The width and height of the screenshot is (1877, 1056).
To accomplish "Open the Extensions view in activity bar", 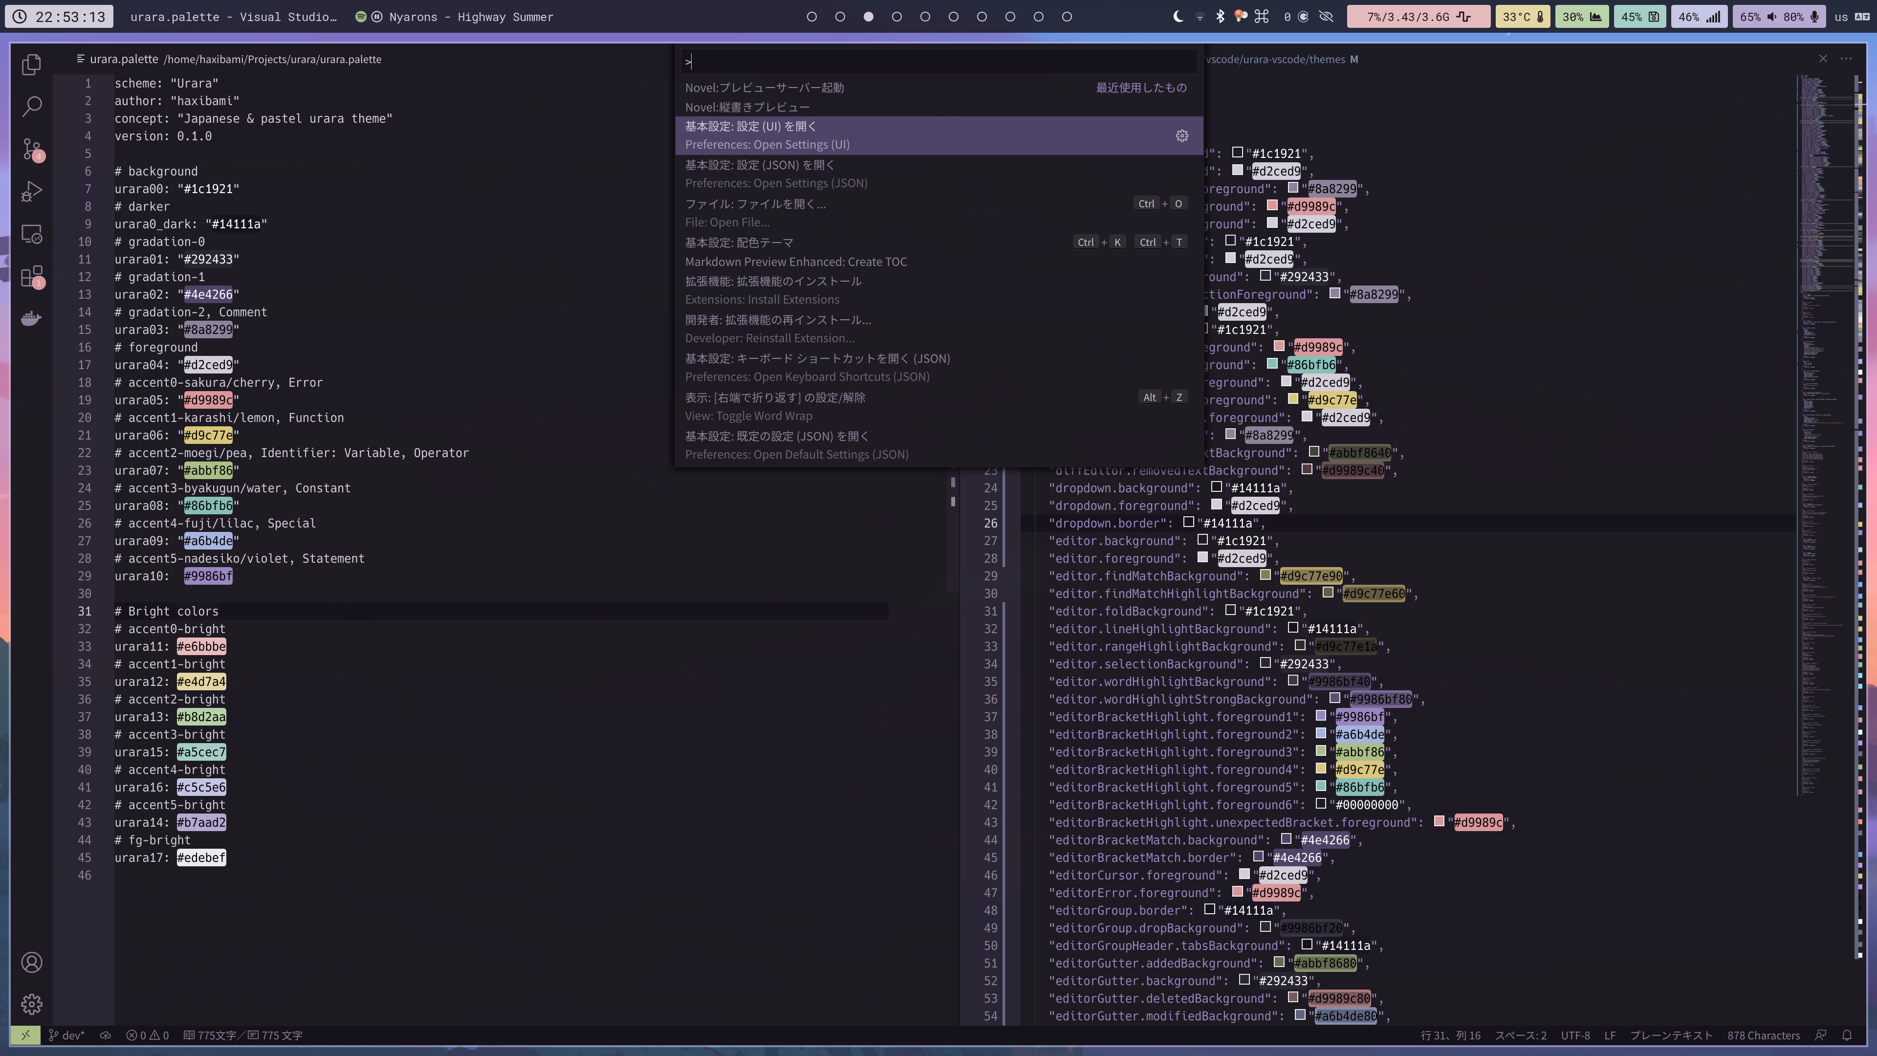I will click(x=31, y=276).
